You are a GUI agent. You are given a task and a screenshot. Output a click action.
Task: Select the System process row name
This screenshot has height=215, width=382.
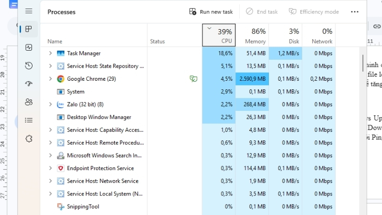(x=76, y=92)
